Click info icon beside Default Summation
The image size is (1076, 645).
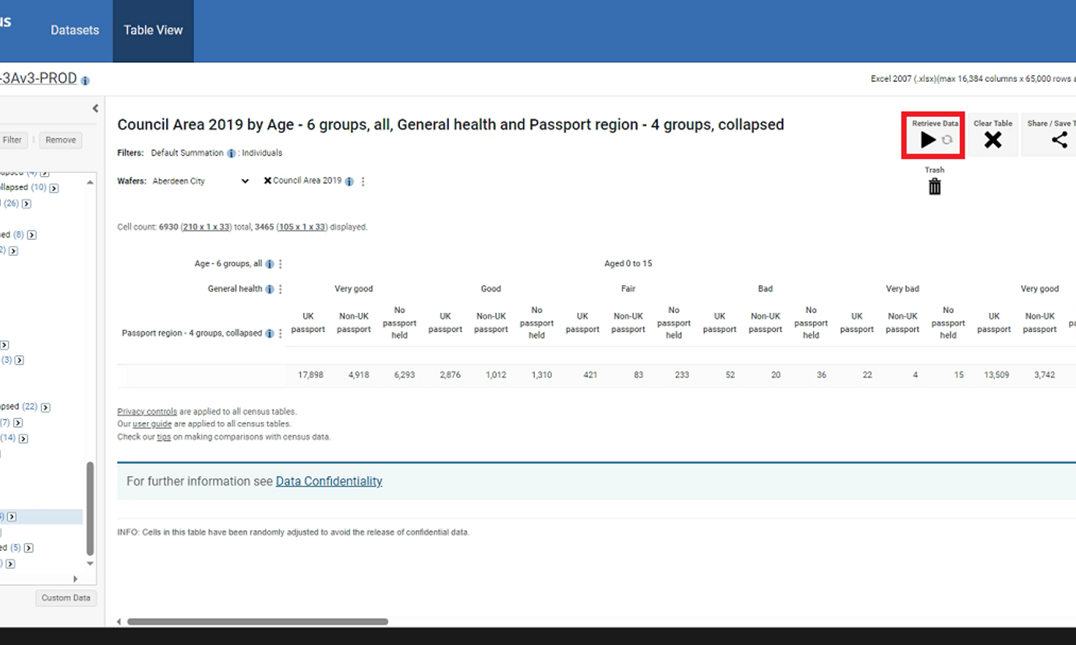coord(232,153)
